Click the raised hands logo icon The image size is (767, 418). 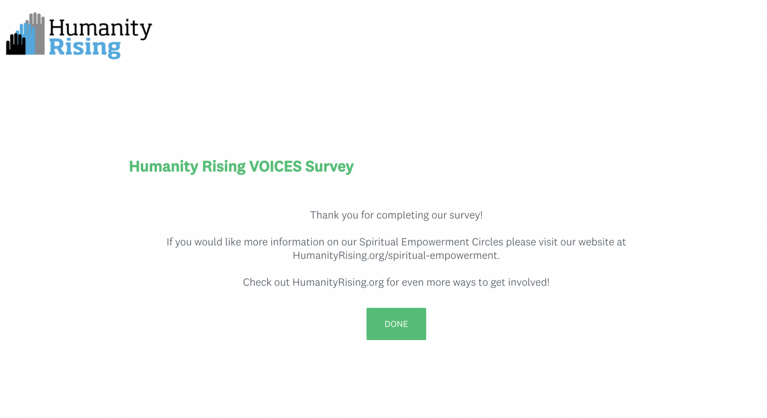click(x=26, y=35)
